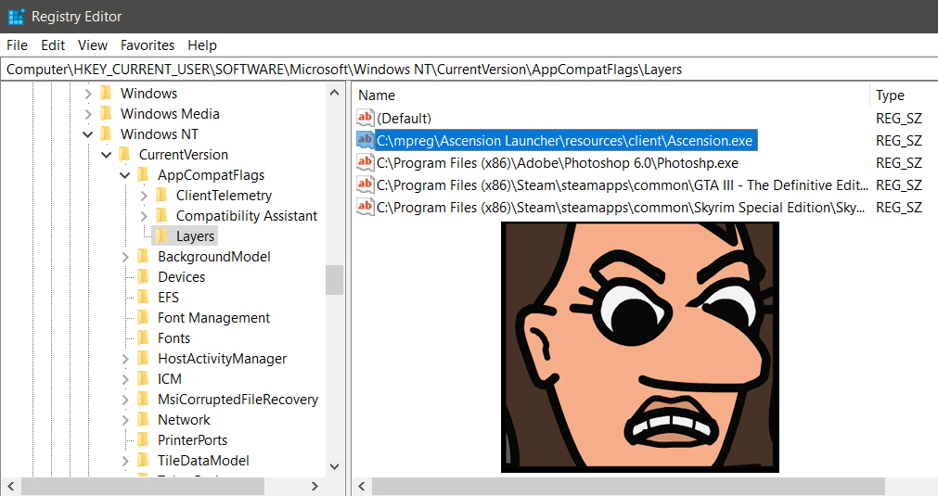938x496 pixels.
Task: Click the values pane scroll left arrow
Action: tap(361, 487)
